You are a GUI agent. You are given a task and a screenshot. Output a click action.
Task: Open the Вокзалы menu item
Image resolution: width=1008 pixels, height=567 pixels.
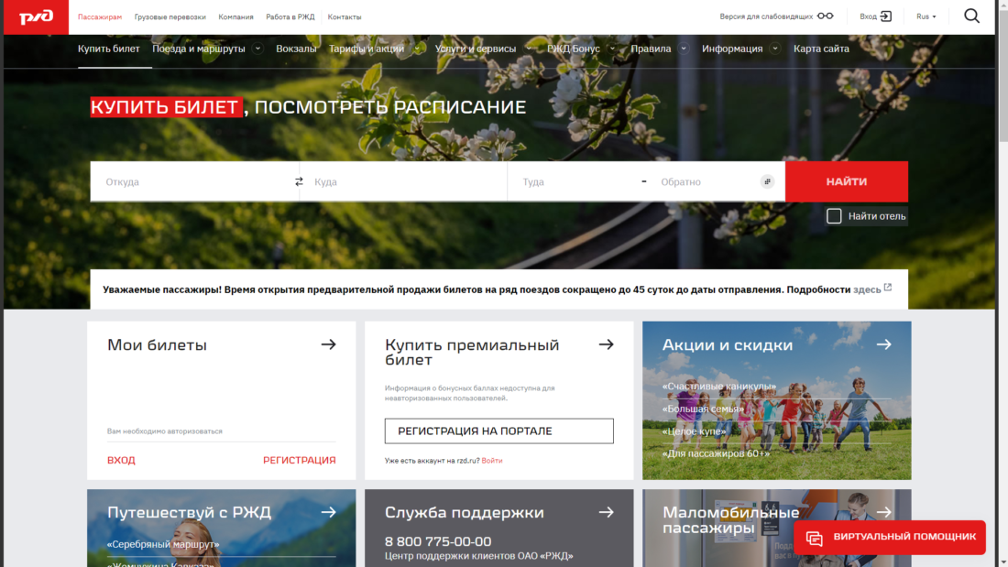(x=296, y=49)
